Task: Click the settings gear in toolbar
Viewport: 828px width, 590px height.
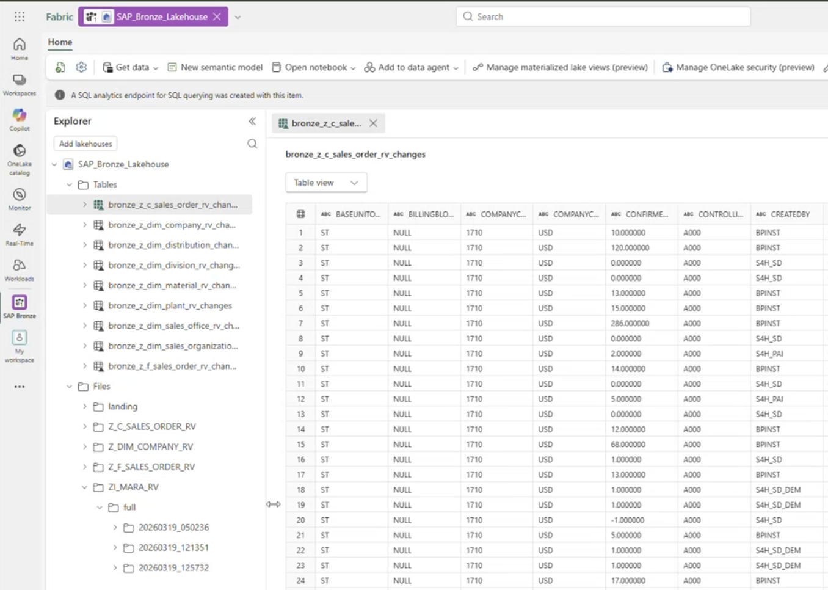Action: pyautogui.click(x=81, y=67)
